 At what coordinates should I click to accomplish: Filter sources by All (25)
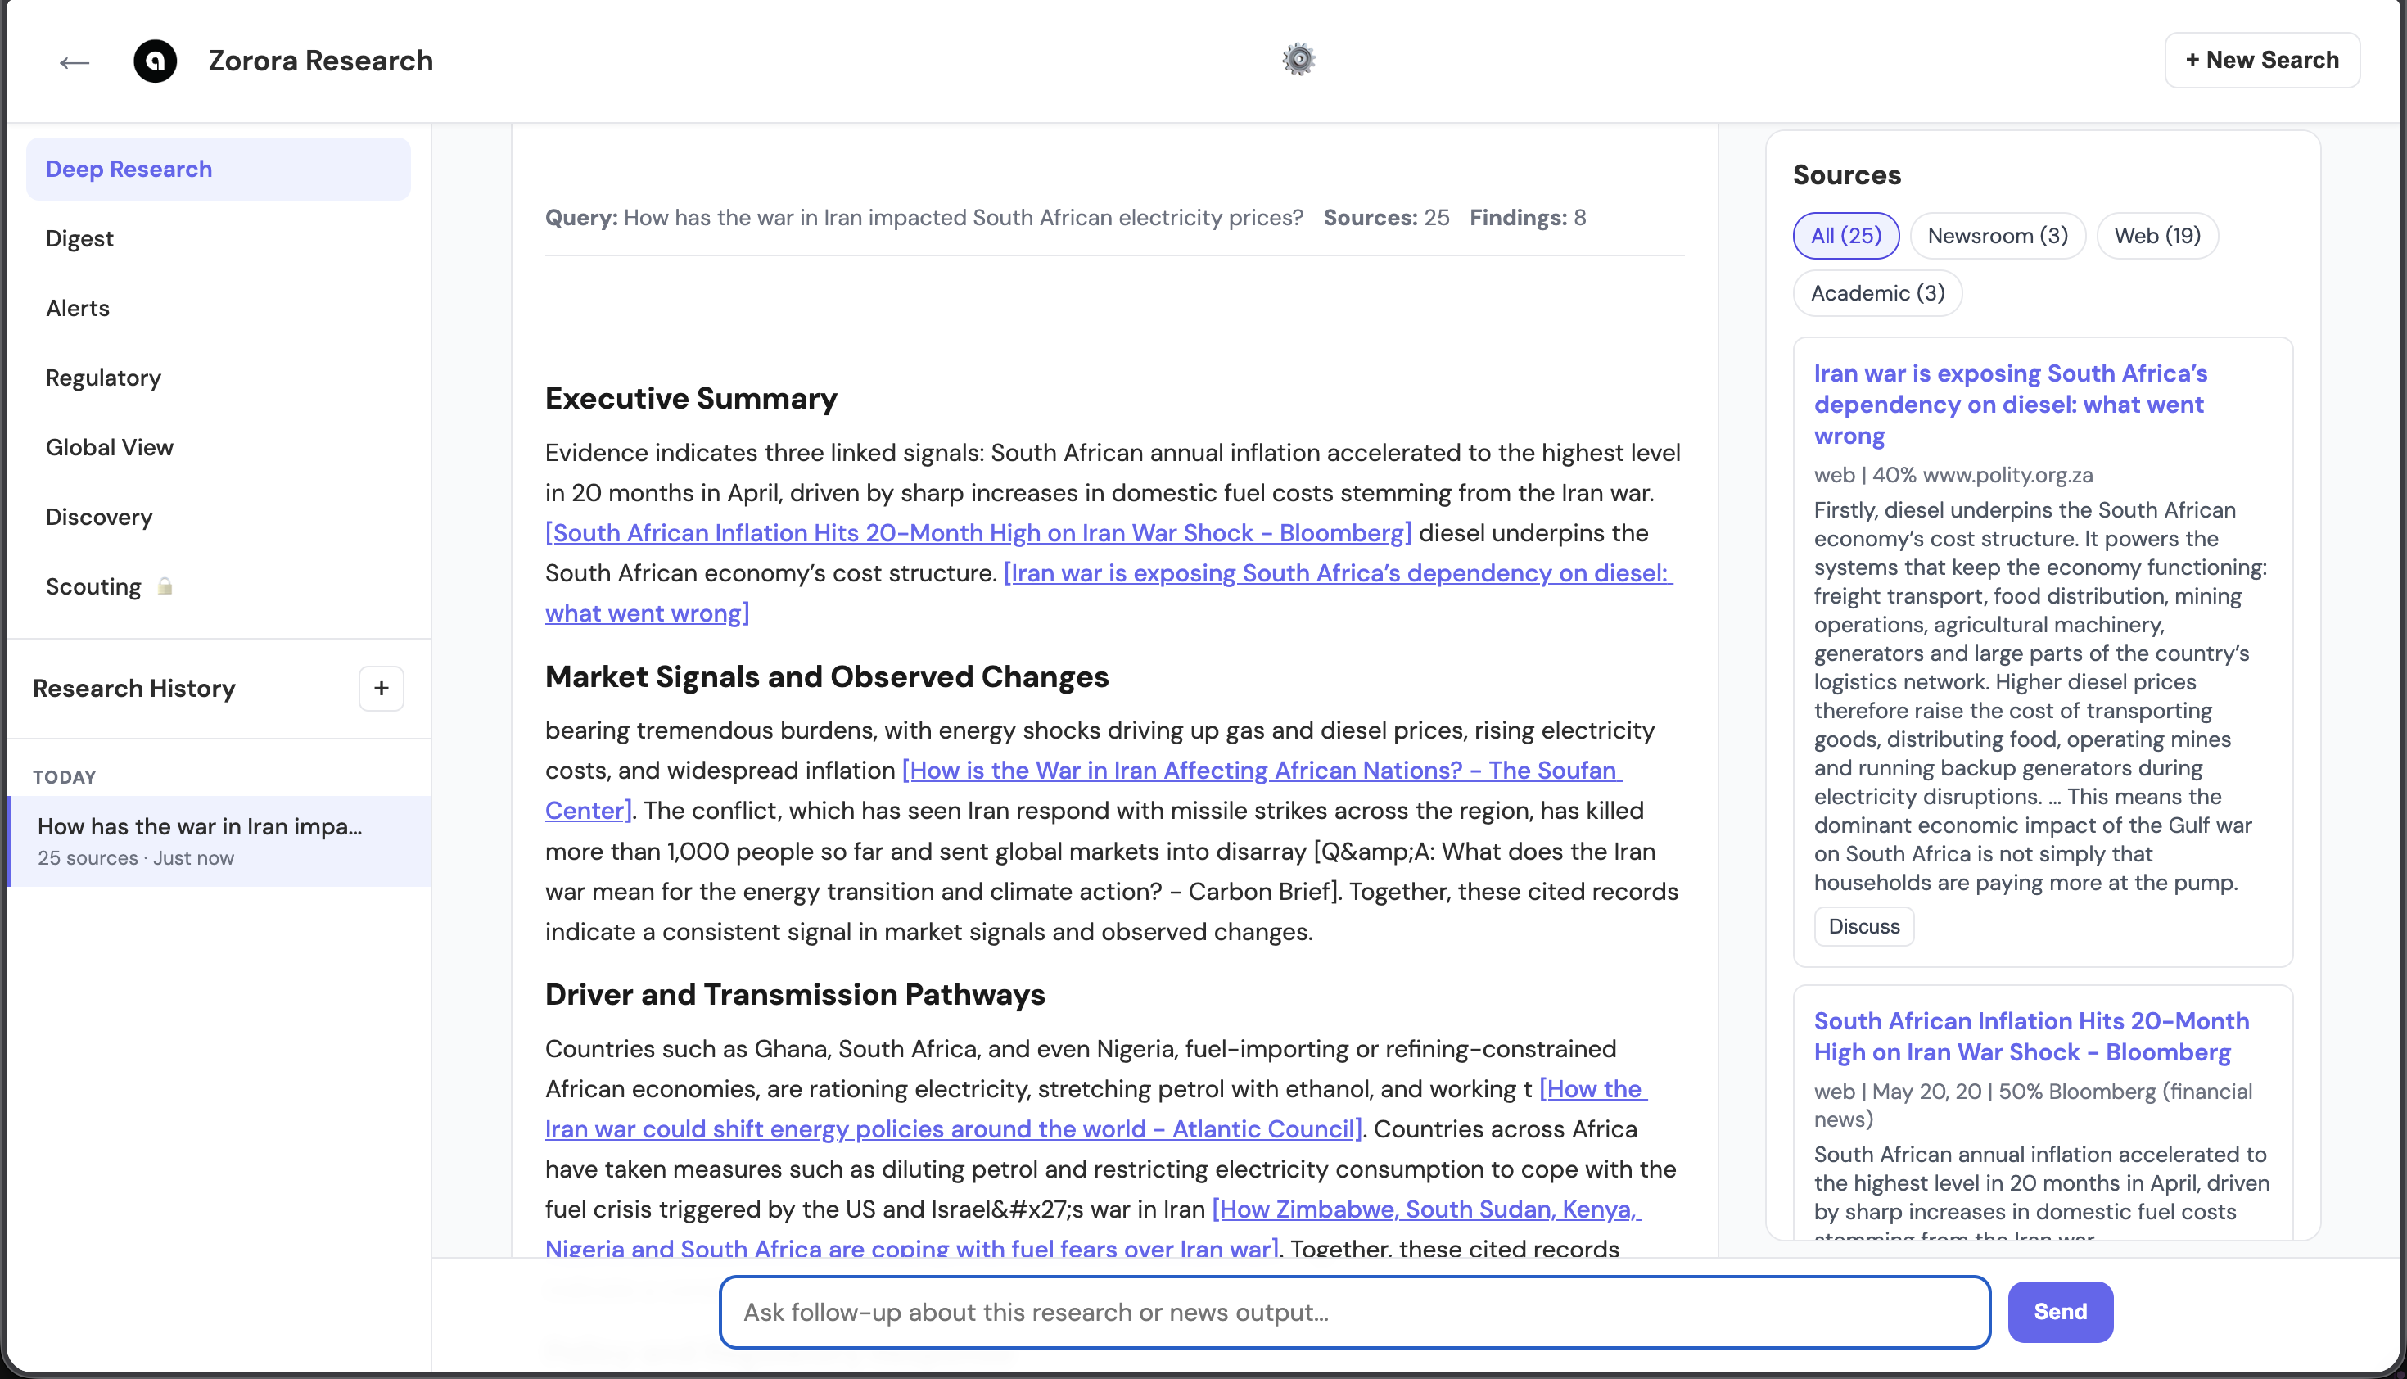coord(1845,236)
